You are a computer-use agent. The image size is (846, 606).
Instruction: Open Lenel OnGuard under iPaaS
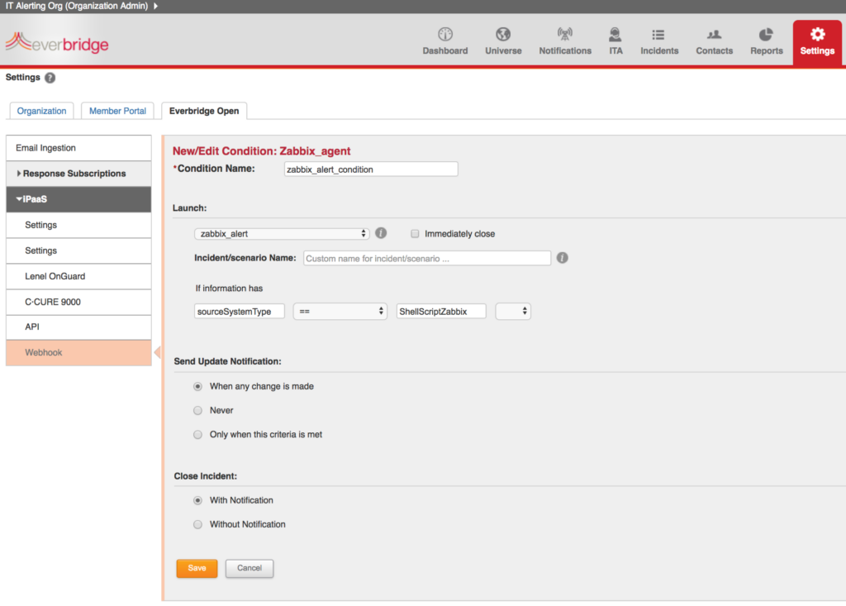(78, 276)
